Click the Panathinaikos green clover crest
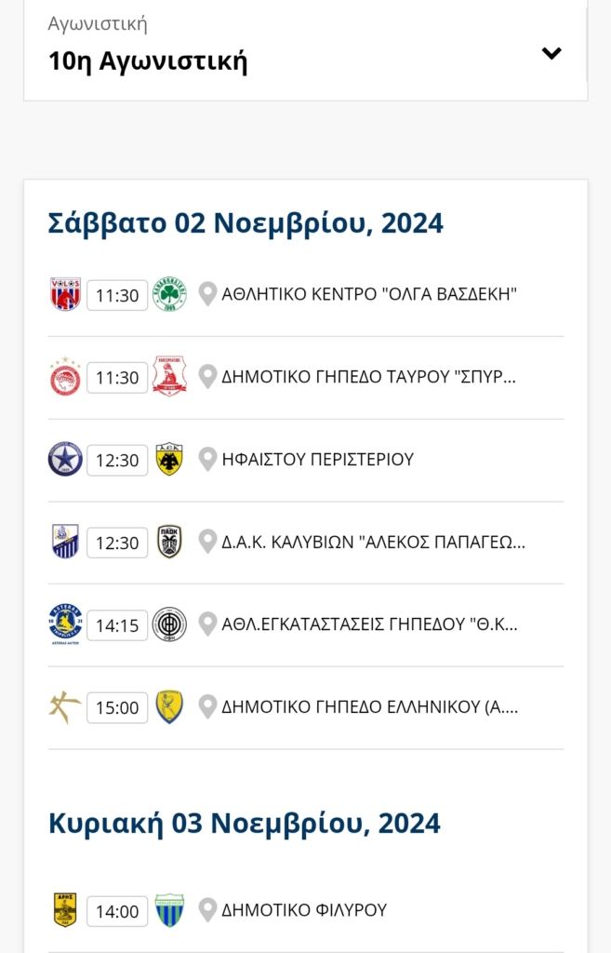The height and width of the screenshot is (953, 611). click(169, 295)
